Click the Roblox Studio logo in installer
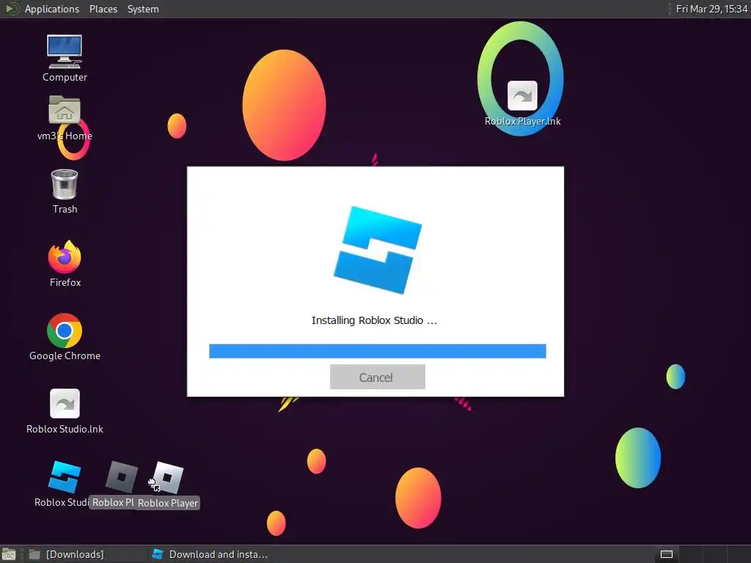Screen dimensions: 751x563 (378, 250)
